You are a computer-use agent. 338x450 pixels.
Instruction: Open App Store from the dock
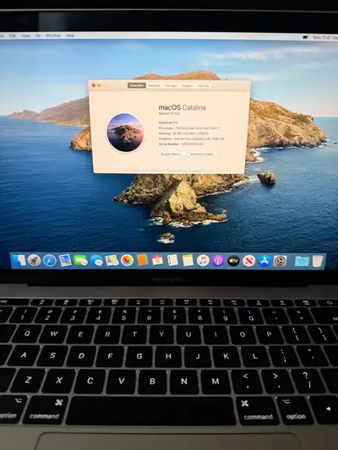tap(264, 261)
